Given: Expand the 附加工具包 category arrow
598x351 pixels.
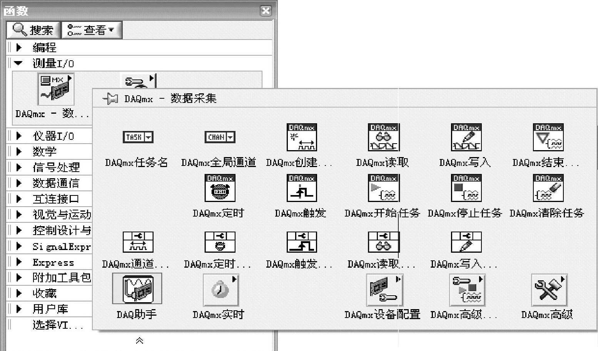Looking at the screenshot, I should pos(19,277).
